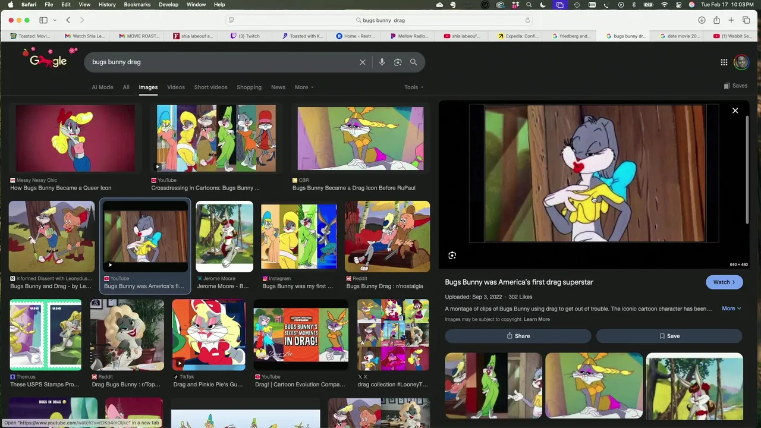Open Reddit r/nostalgia Bugs Bunny Drag thumbnail
Screen dimensions: 761x428
tap(387, 237)
